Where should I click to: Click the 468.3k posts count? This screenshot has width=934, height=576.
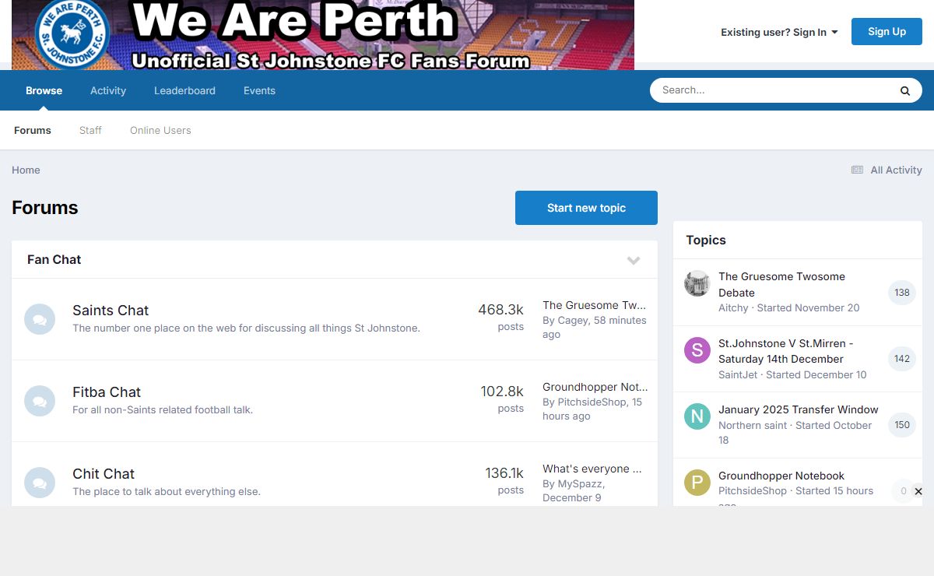[500, 310]
